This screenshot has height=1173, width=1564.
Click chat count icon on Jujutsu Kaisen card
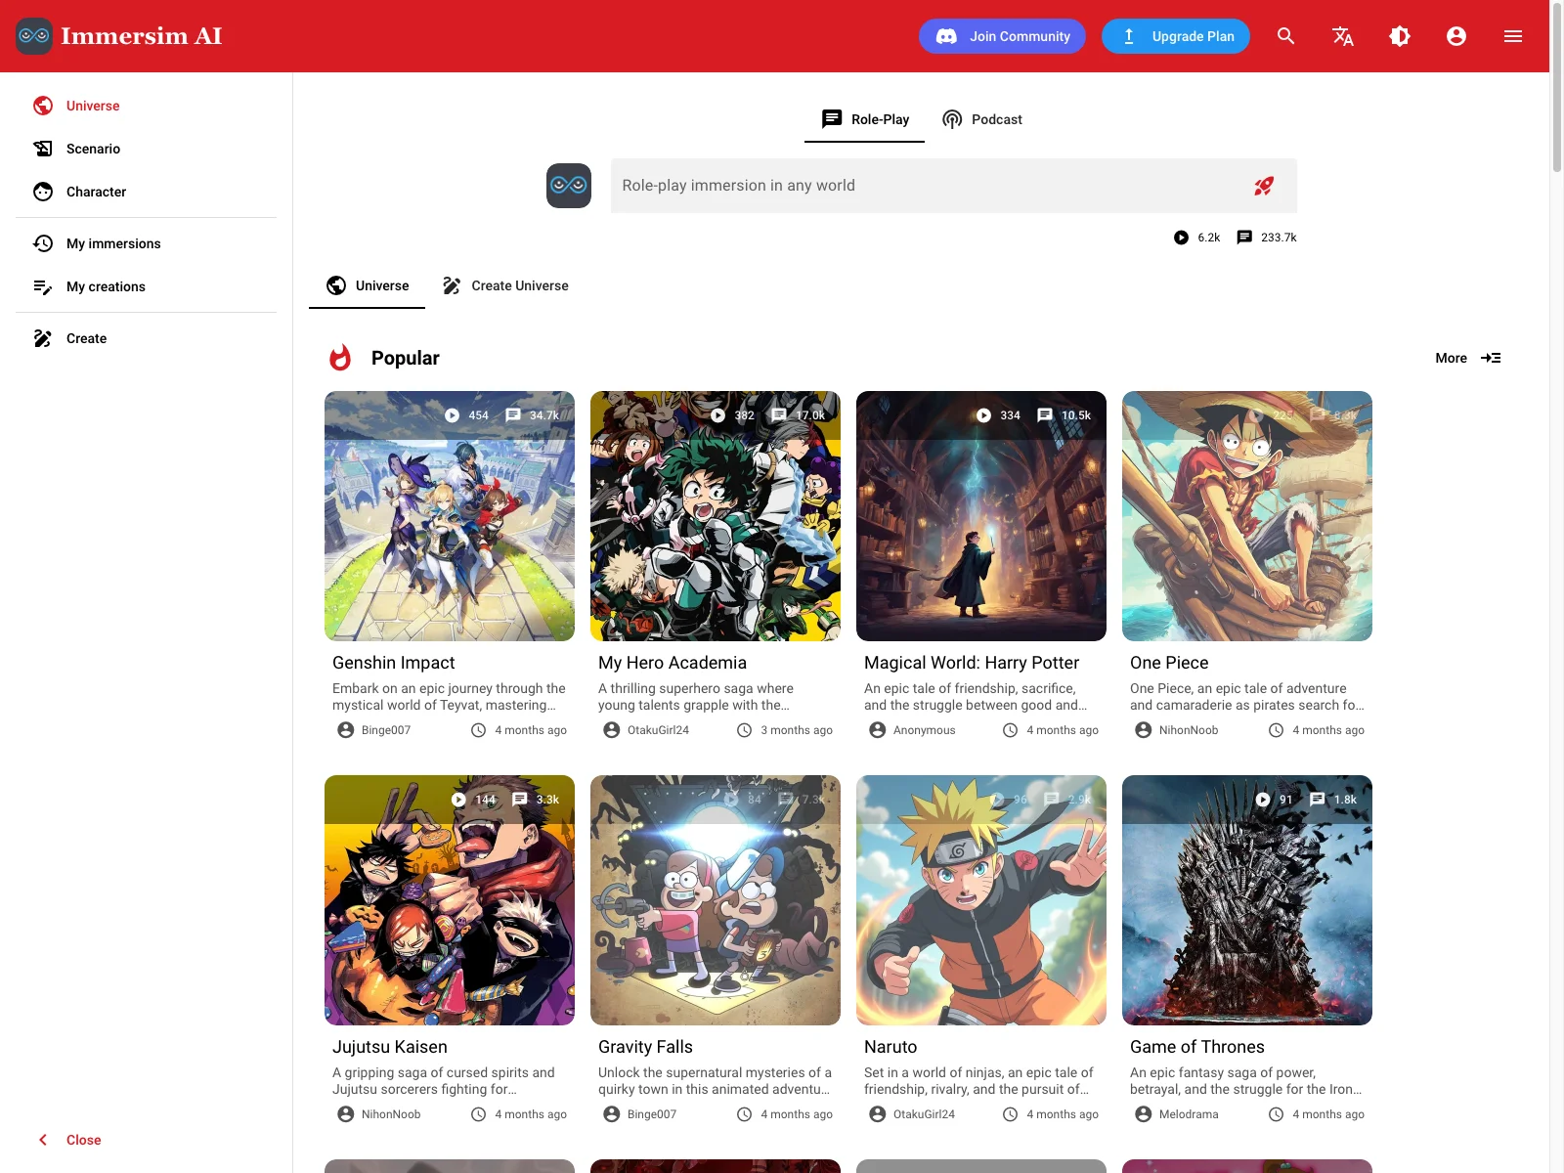tap(520, 800)
